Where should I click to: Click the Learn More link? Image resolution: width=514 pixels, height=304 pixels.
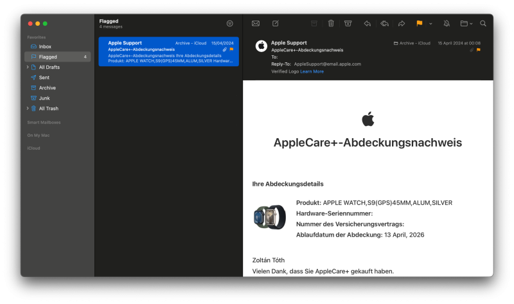[312, 71]
